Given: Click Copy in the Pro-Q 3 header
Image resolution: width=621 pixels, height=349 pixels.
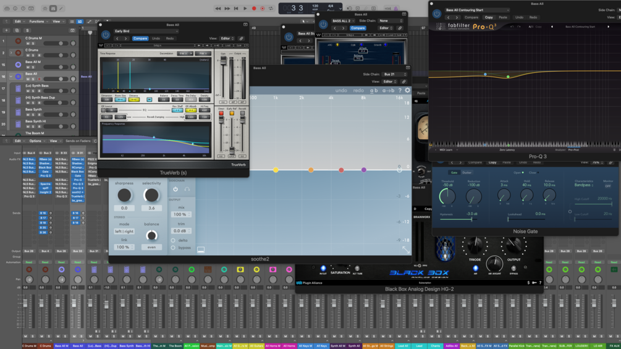Looking at the screenshot, I should [x=489, y=17].
